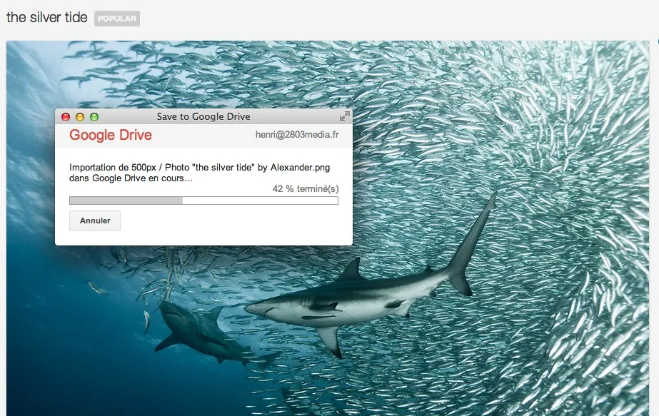The image size is (659, 416).
Task: Click the POPULAR badge next to title
Action: tap(117, 19)
